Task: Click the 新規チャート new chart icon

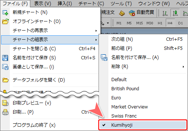Action: [x=5, y=12]
